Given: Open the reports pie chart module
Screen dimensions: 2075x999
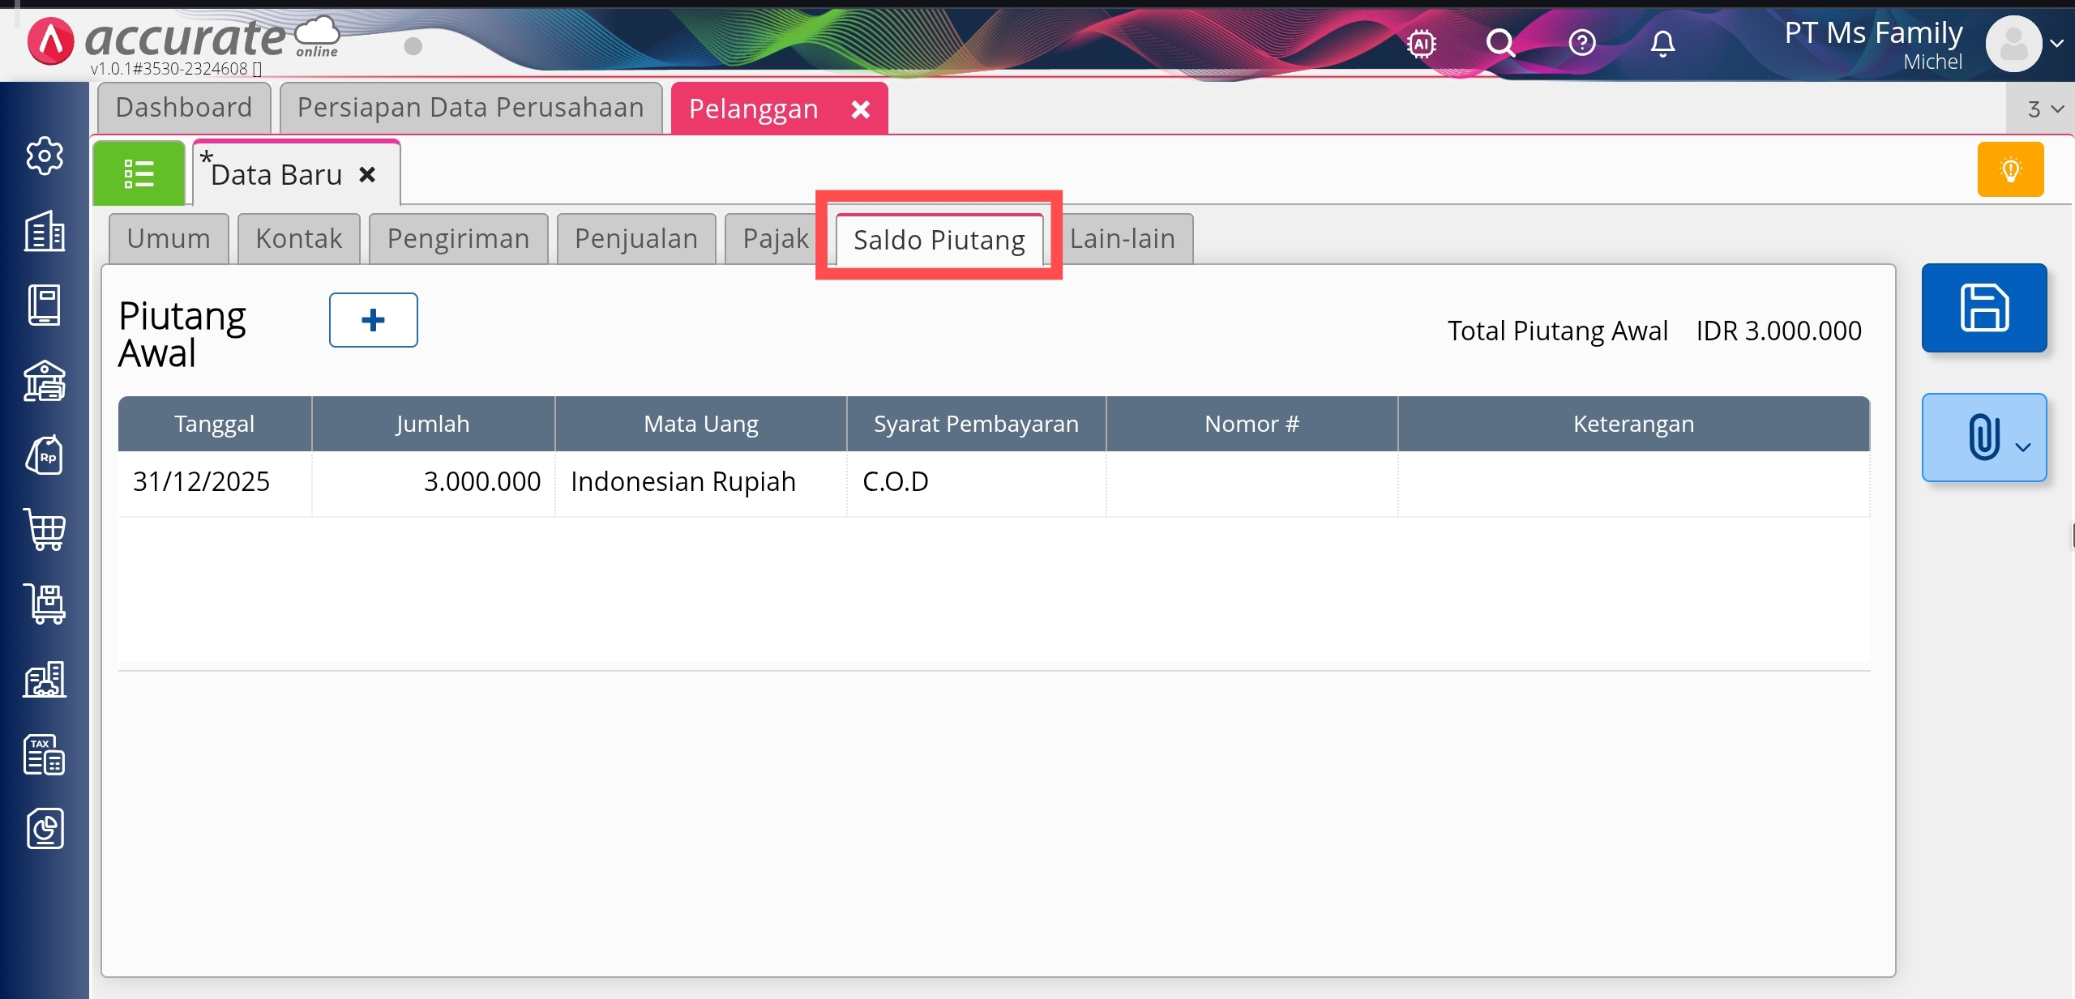Looking at the screenshot, I should click(x=45, y=829).
